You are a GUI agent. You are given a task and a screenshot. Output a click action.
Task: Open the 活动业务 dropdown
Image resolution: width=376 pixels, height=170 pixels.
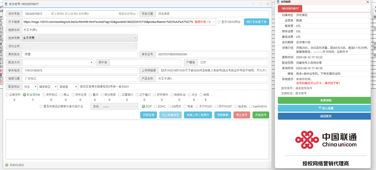[79, 46]
